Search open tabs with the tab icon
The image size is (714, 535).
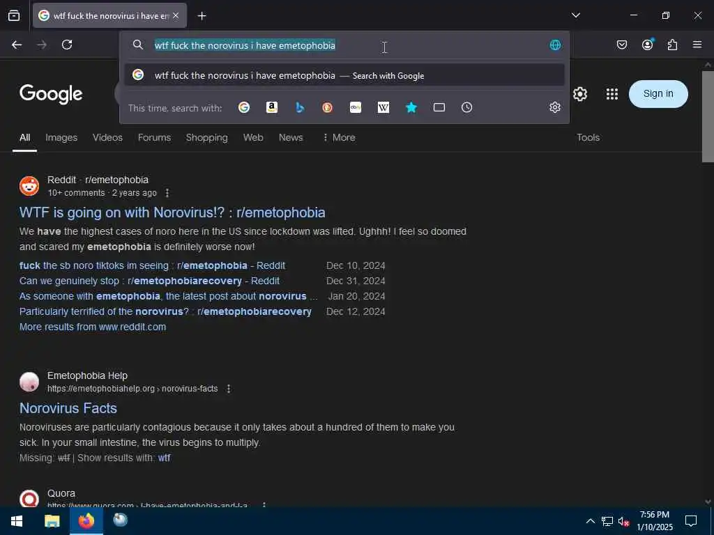tap(439, 107)
